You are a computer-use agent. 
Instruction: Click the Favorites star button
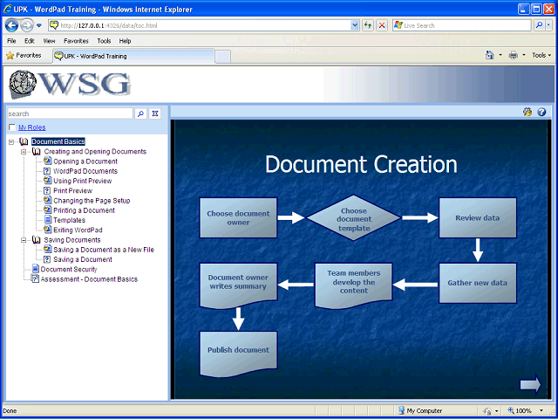pyautogui.click(x=24, y=56)
